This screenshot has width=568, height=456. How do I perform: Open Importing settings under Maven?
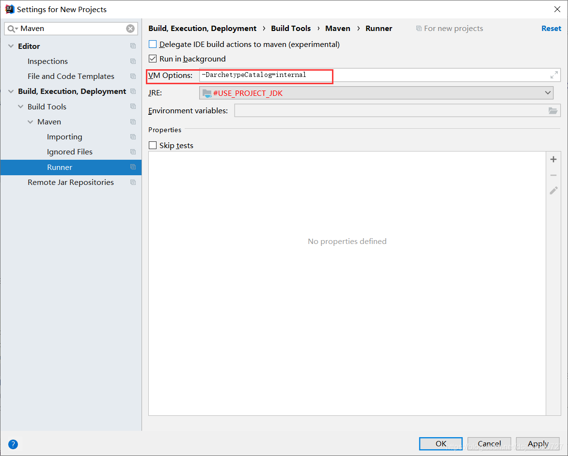pyautogui.click(x=64, y=137)
